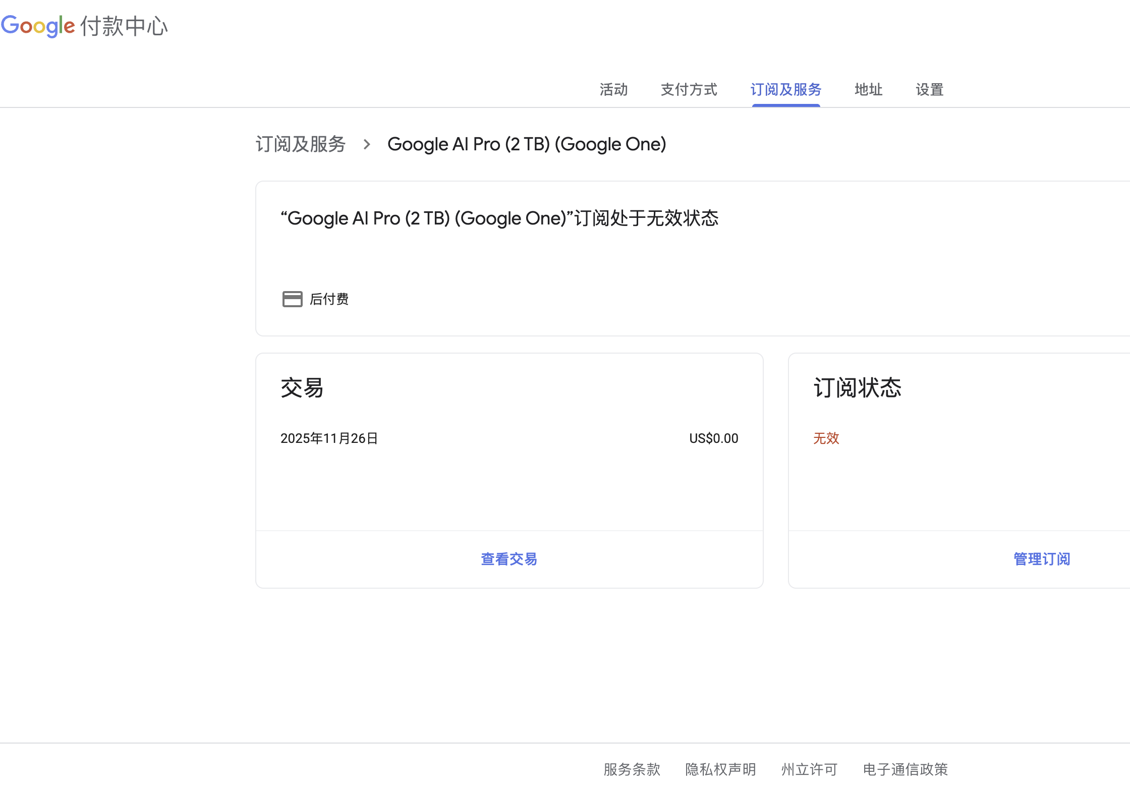1130x794 pixels.
Task: Open the 活动 tab
Action: (613, 90)
